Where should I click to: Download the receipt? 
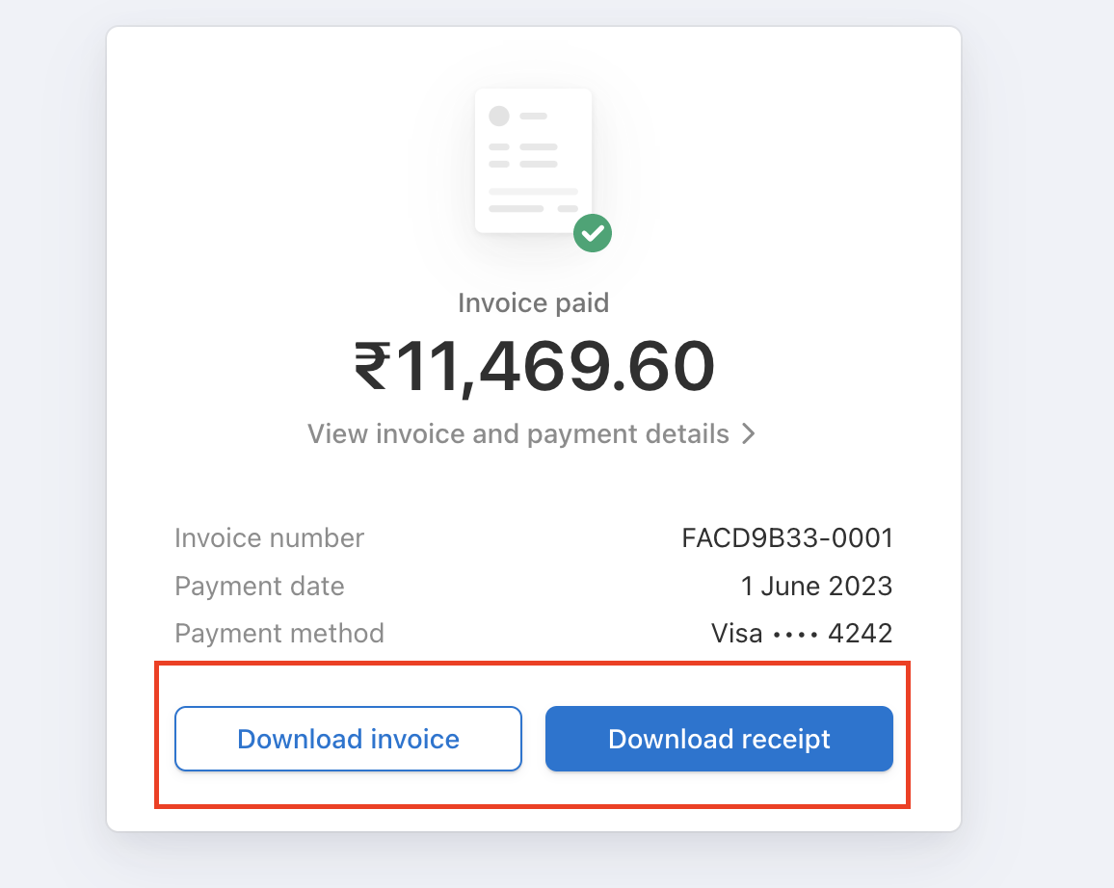pos(719,738)
